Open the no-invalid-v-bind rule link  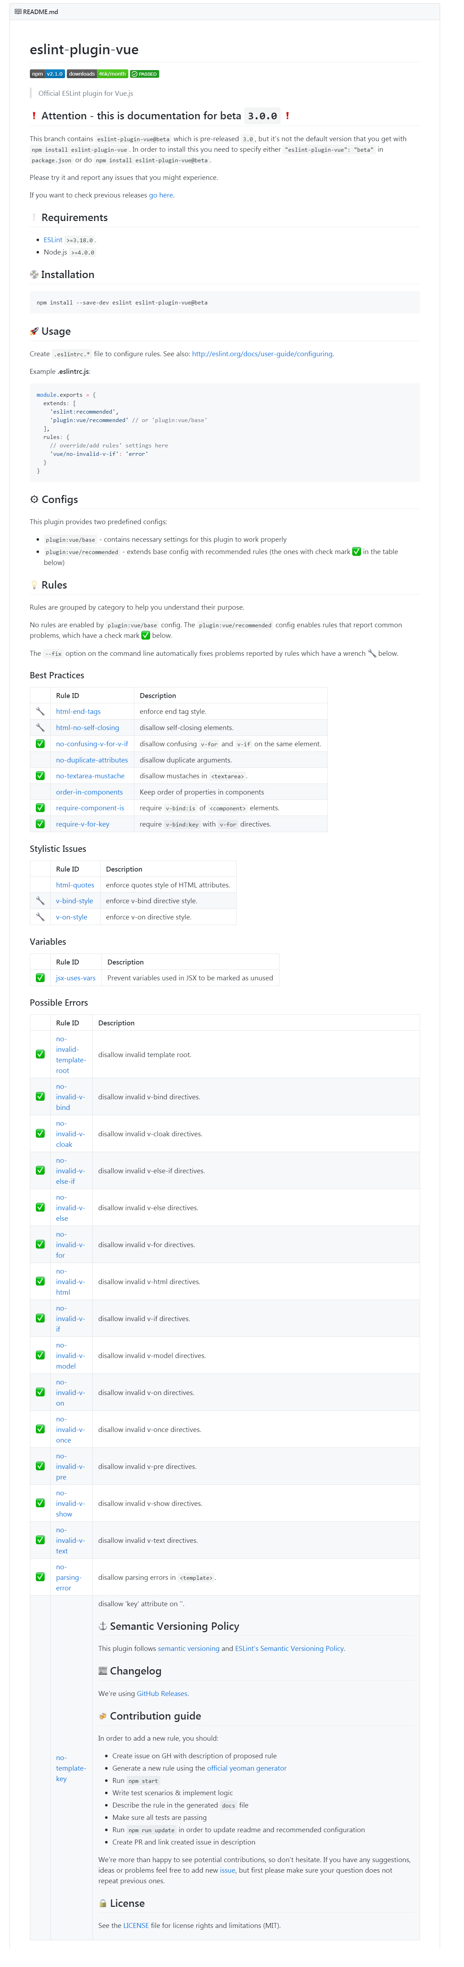point(70,1097)
